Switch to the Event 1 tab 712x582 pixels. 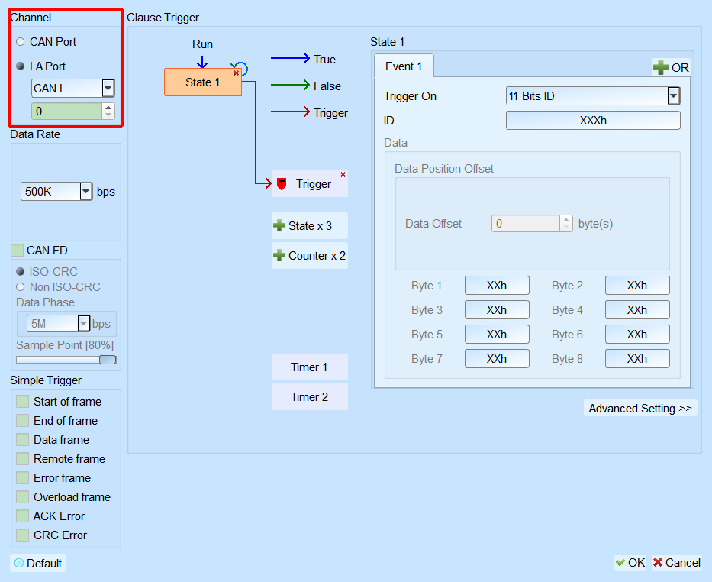[404, 66]
